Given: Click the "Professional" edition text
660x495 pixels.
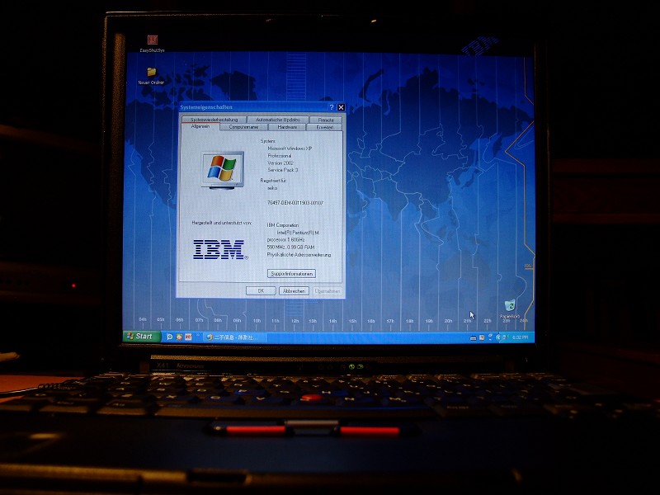Looking at the screenshot, I should [x=280, y=156].
